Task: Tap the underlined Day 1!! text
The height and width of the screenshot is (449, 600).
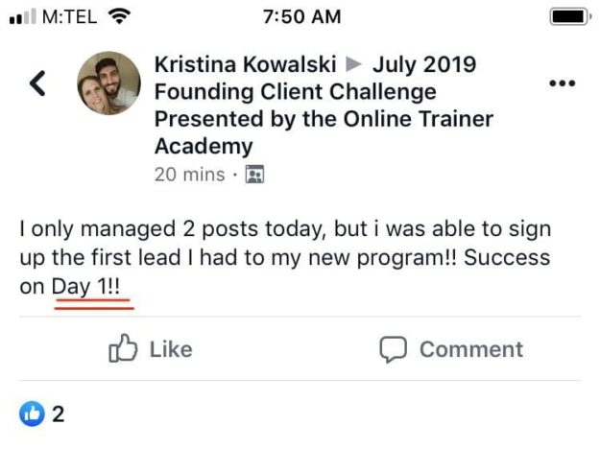Action: click(92, 287)
